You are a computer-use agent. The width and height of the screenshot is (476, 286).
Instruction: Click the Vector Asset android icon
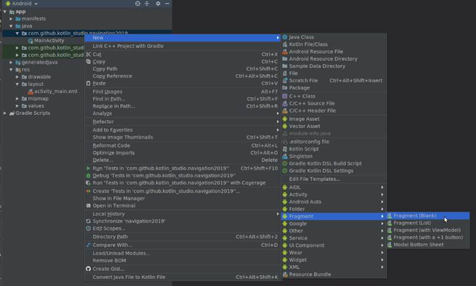285,126
